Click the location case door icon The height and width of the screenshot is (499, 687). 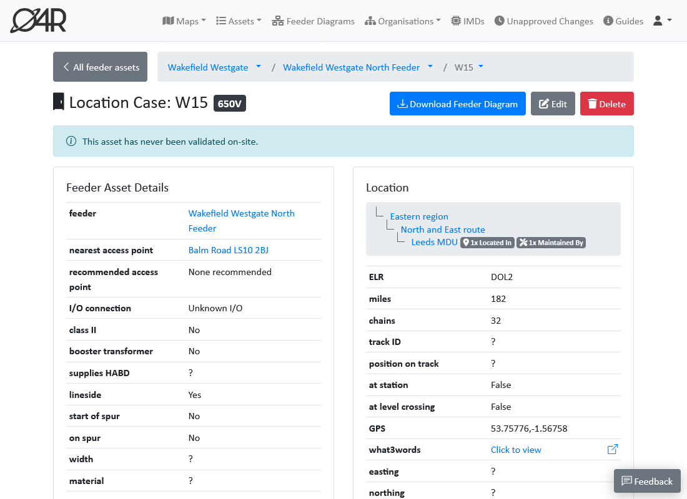pos(59,102)
